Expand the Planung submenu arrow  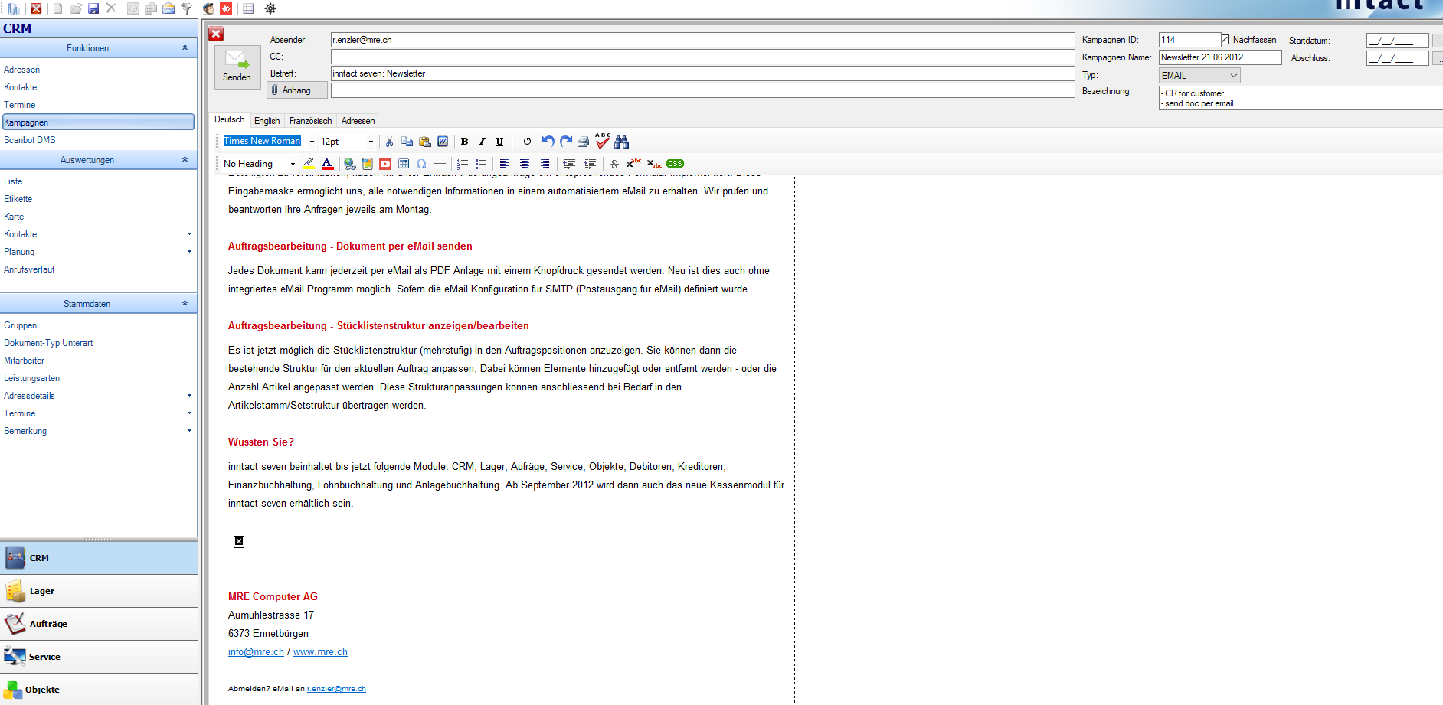[x=189, y=252]
